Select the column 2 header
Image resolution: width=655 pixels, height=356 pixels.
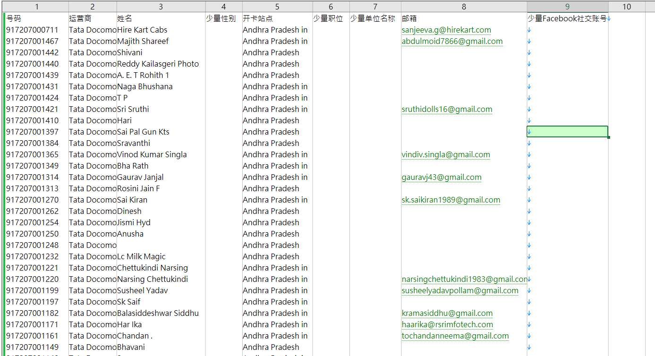tap(93, 7)
